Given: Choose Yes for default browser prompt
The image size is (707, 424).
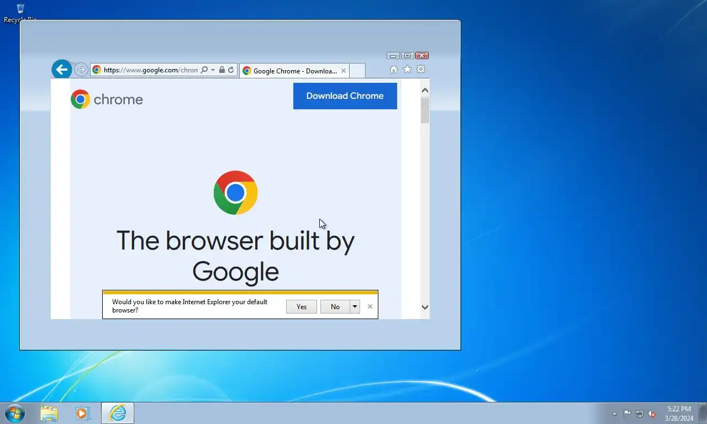Looking at the screenshot, I should (302, 307).
